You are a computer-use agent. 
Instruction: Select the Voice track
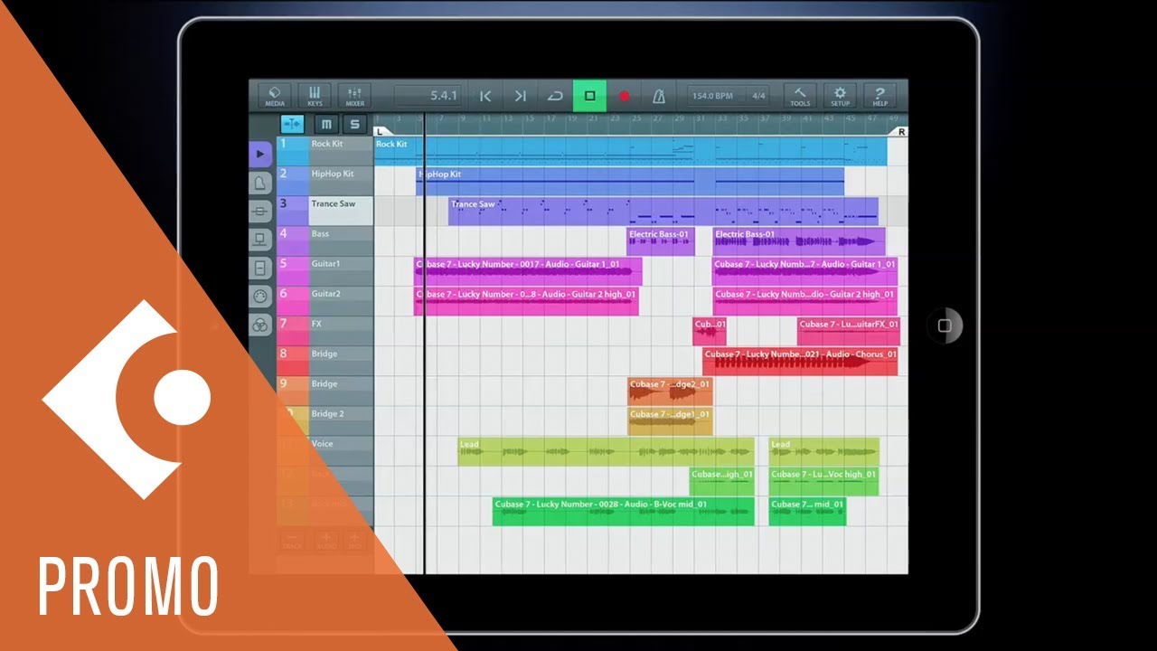click(x=341, y=450)
